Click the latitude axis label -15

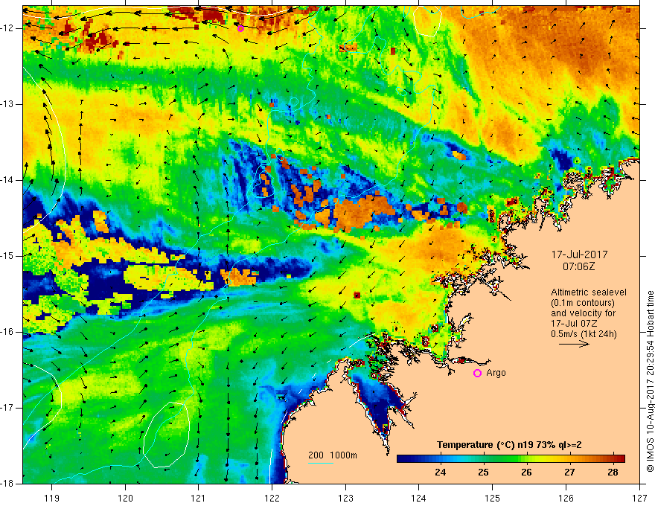pos(7,256)
